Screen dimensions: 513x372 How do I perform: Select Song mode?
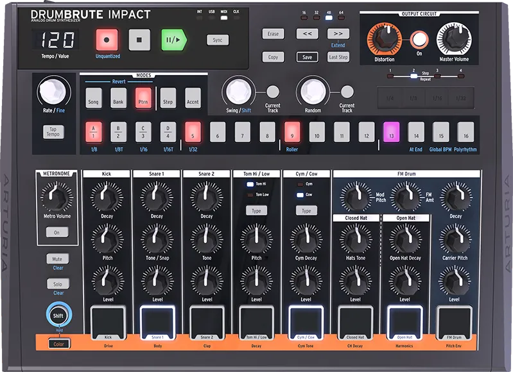[x=93, y=98]
